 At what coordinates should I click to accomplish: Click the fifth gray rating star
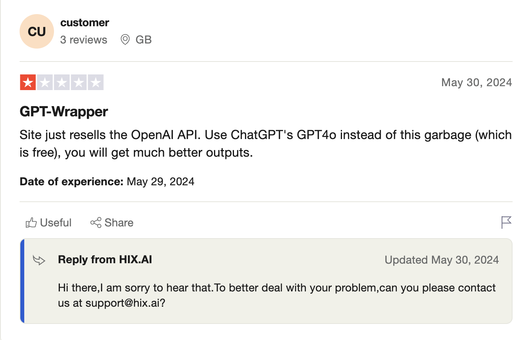tap(95, 82)
